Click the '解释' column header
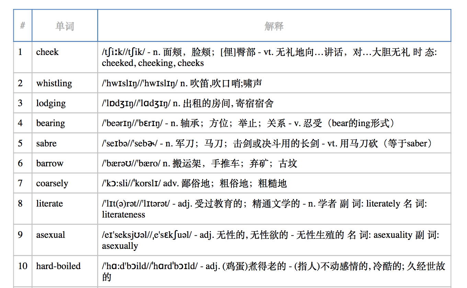Image resolution: width=467 pixels, height=288 pixels. 274,25
